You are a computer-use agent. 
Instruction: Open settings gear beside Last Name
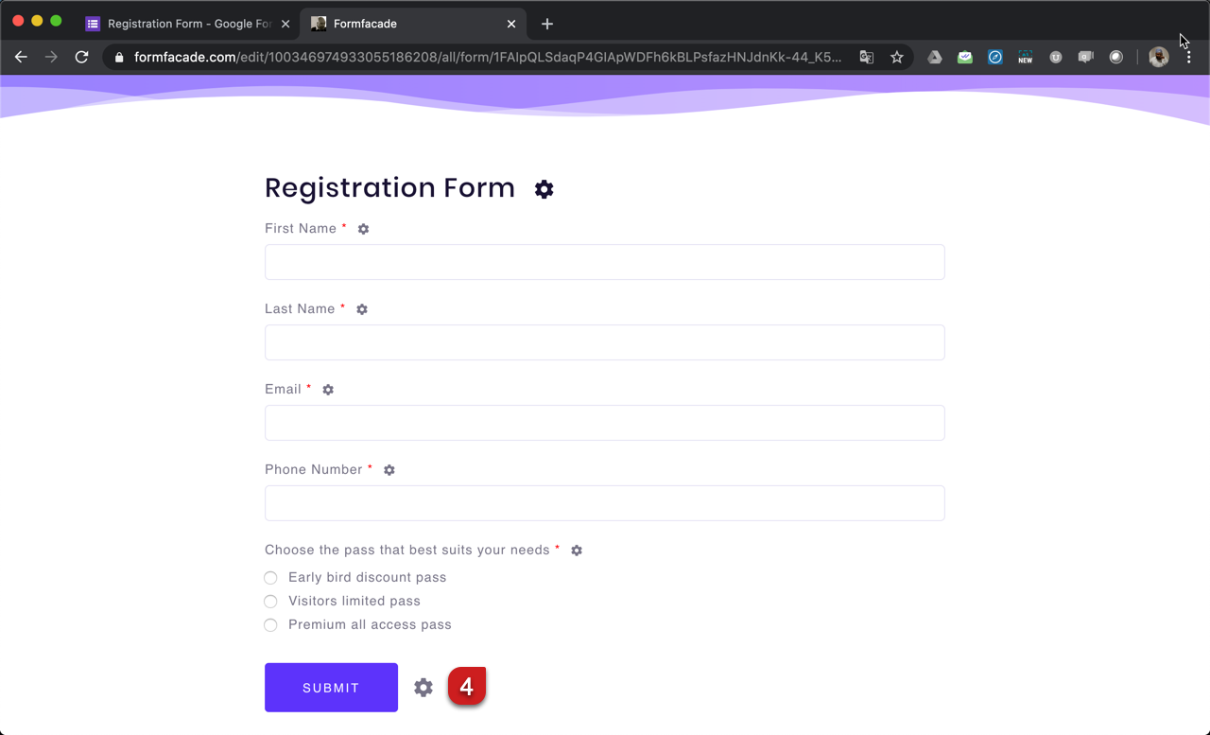pyautogui.click(x=362, y=309)
